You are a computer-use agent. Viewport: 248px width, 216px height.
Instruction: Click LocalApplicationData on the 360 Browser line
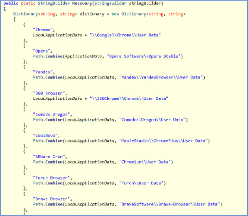click(58, 99)
